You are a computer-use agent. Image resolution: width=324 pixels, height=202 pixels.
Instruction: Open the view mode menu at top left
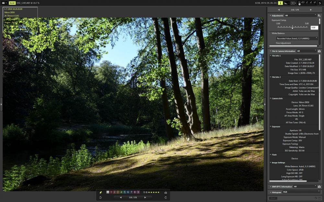coord(4,3)
